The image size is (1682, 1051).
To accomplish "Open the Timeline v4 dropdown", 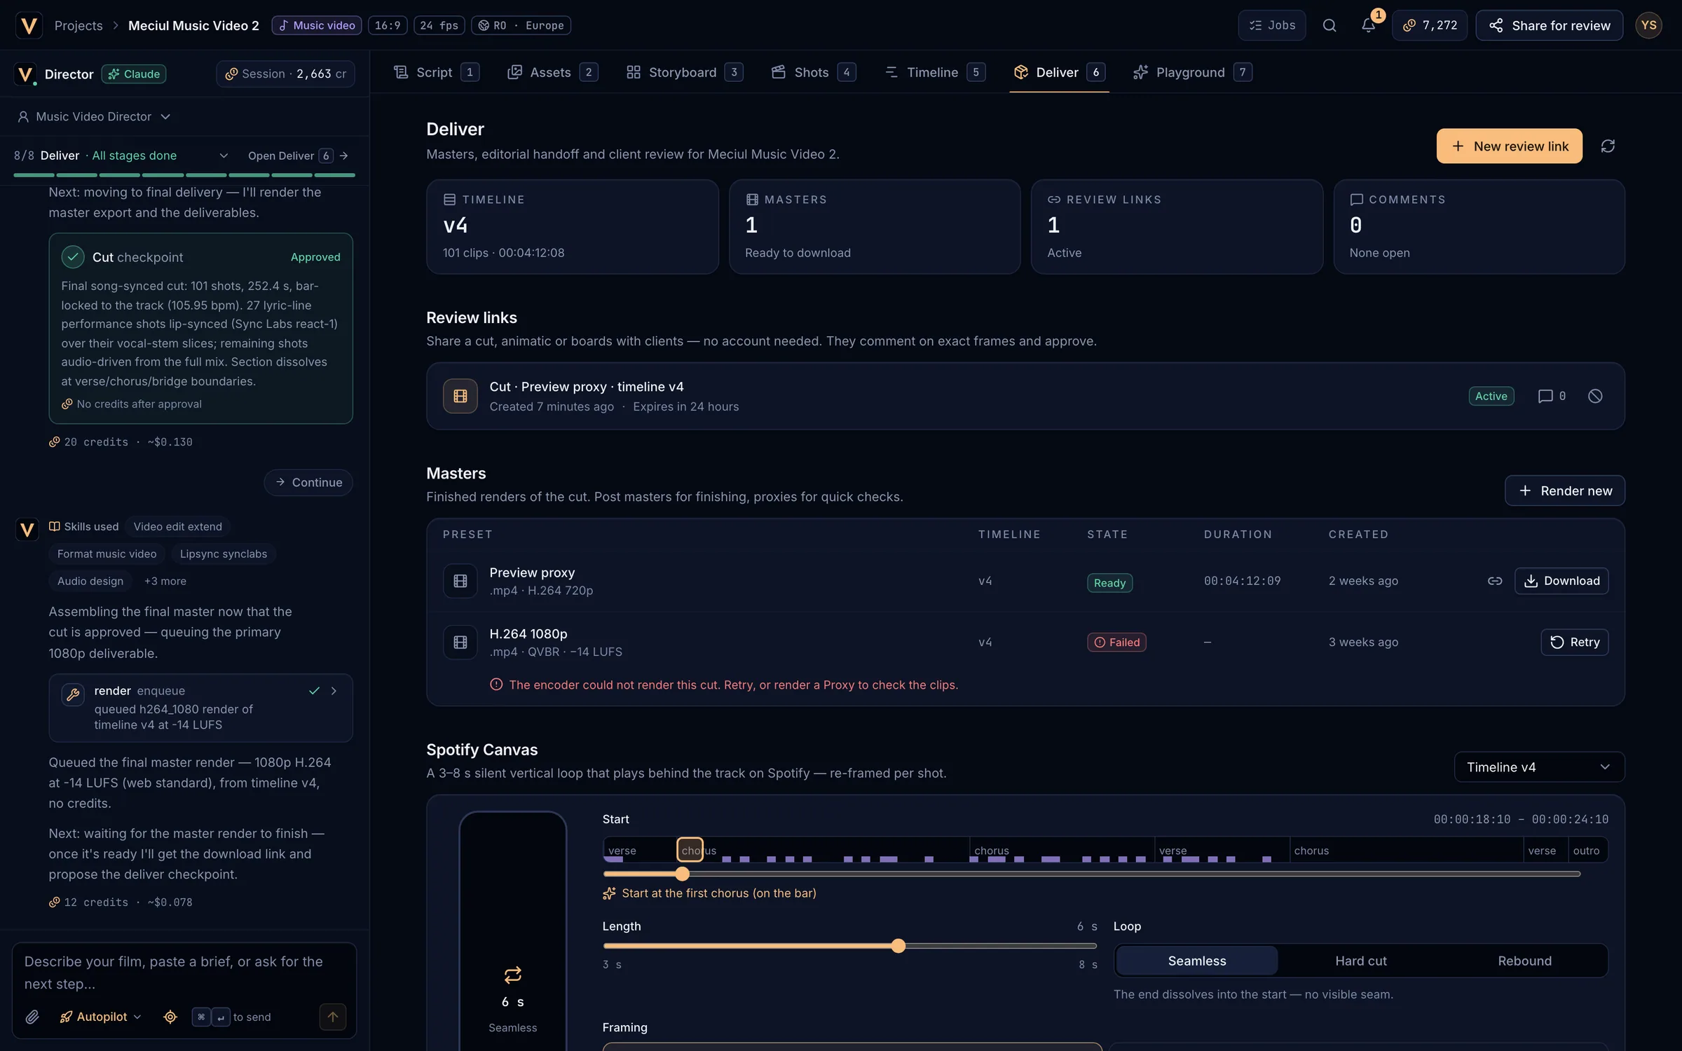I will click(x=1539, y=767).
